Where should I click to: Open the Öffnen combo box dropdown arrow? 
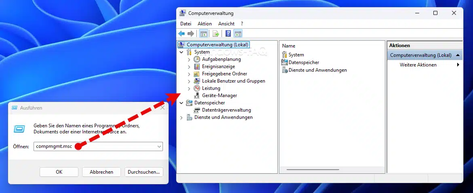pyautogui.click(x=159, y=146)
